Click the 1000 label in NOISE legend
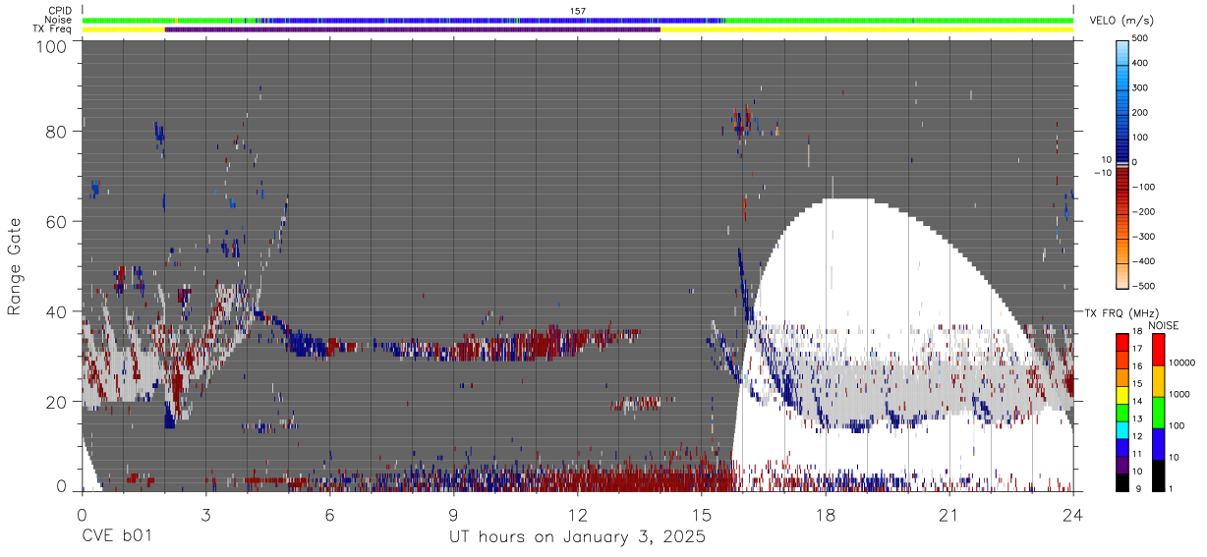 1179,394
